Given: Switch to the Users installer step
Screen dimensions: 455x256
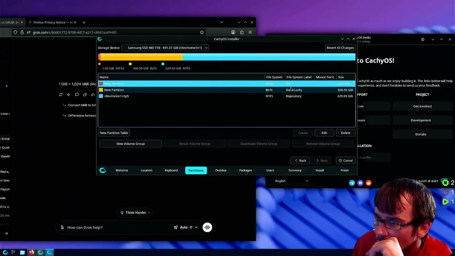Looking at the screenshot, I should click(270, 170).
